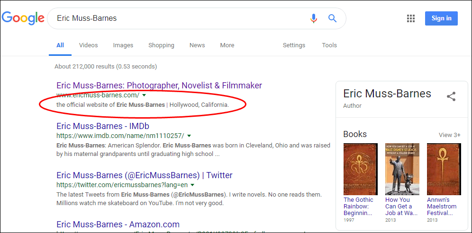The image size is (472, 233).
Task: Click The Gothic Rainbow book cover
Action: click(360, 169)
